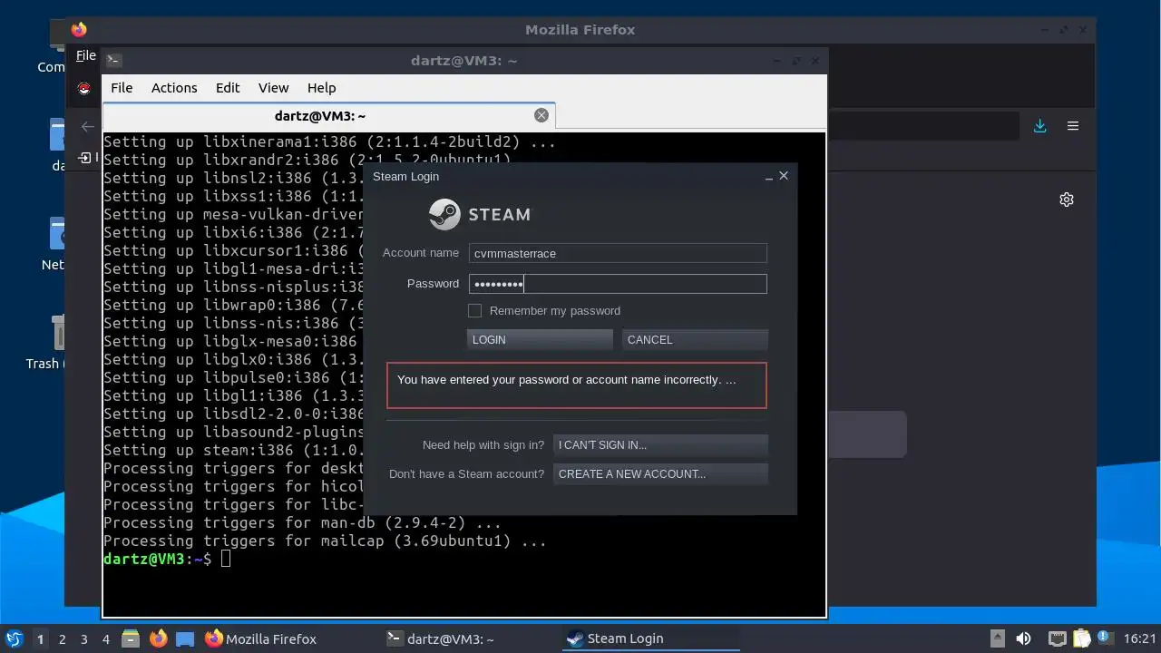The height and width of the screenshot is (653, 1161).
Task: Switch to workspace 2
Action: coord(62,638)
